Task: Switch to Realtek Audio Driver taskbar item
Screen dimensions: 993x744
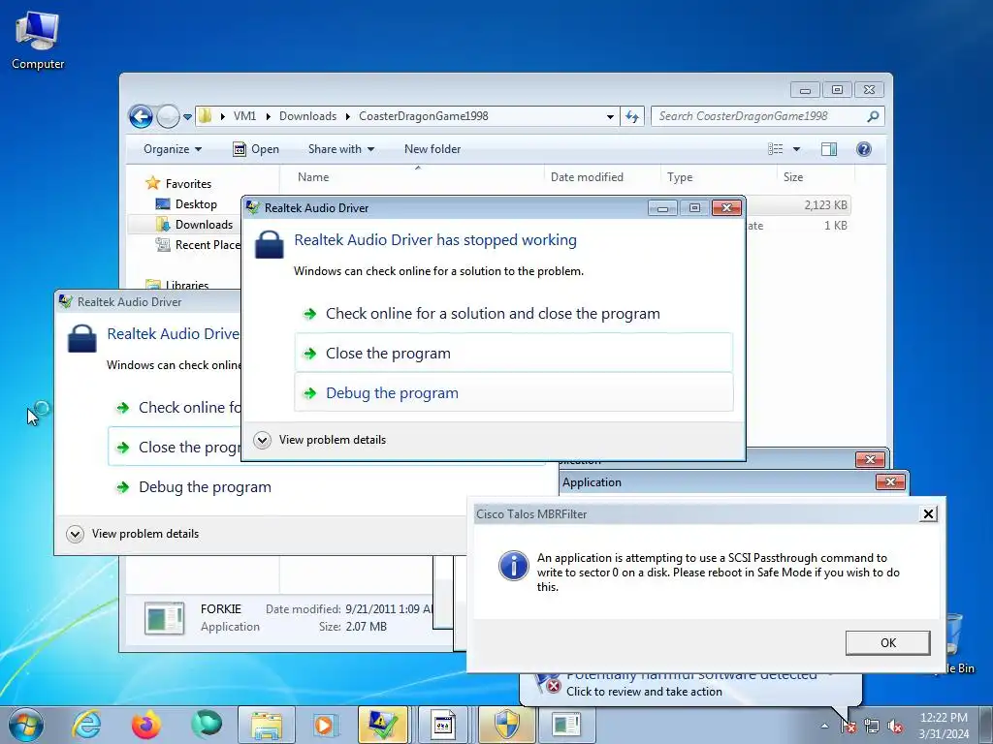Action: pos(382,725)
